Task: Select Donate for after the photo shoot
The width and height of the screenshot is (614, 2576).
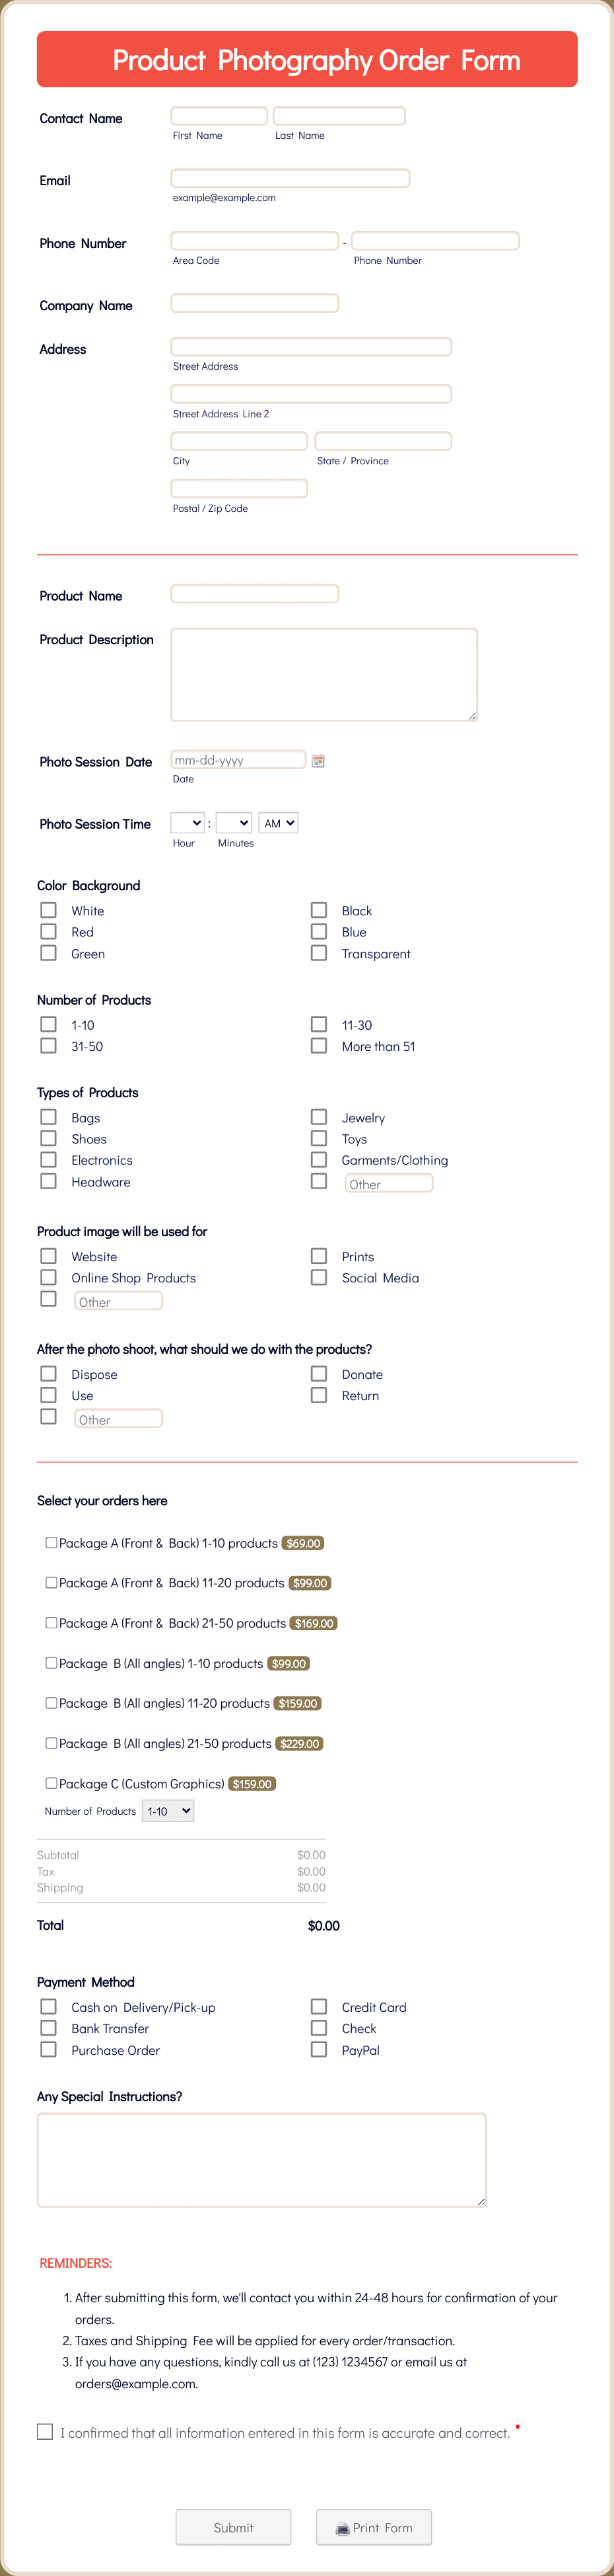Action: pyautogui.click(x=318, y=1374)
